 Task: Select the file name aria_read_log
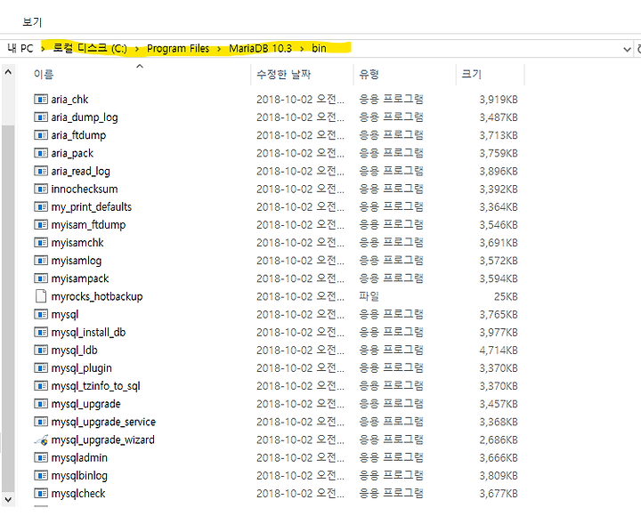(x=80, y=171)
